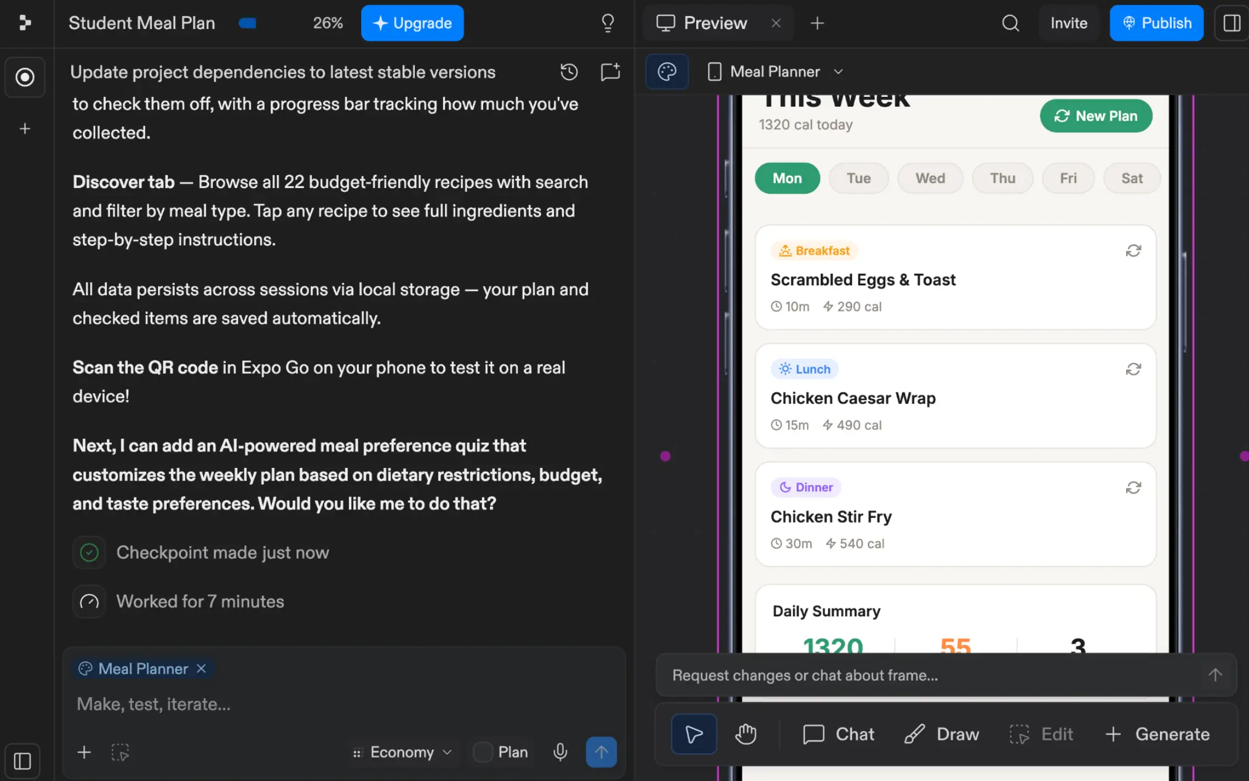Click the usage progress bar indicator
This screenshot has width=1249, height=781.
coord(247,23)
